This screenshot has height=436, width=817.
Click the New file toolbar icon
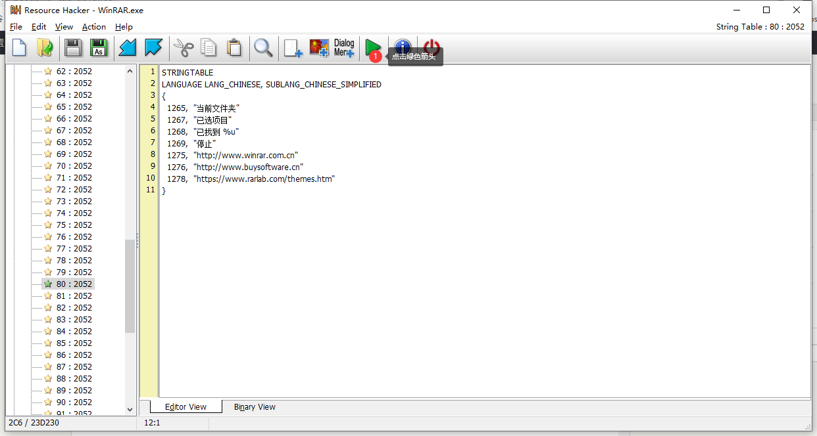(20, 48)
